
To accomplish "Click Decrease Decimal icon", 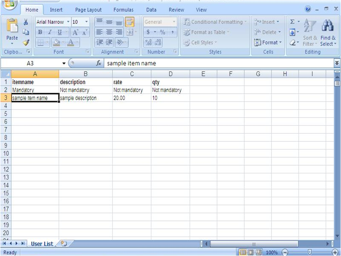I will [x=157, y=42].
